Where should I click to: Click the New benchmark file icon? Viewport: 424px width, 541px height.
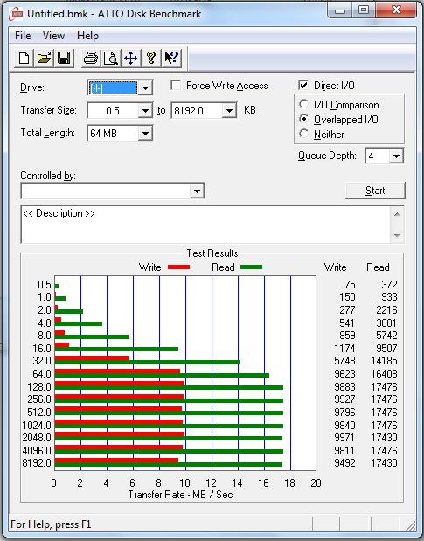(24, 58)
